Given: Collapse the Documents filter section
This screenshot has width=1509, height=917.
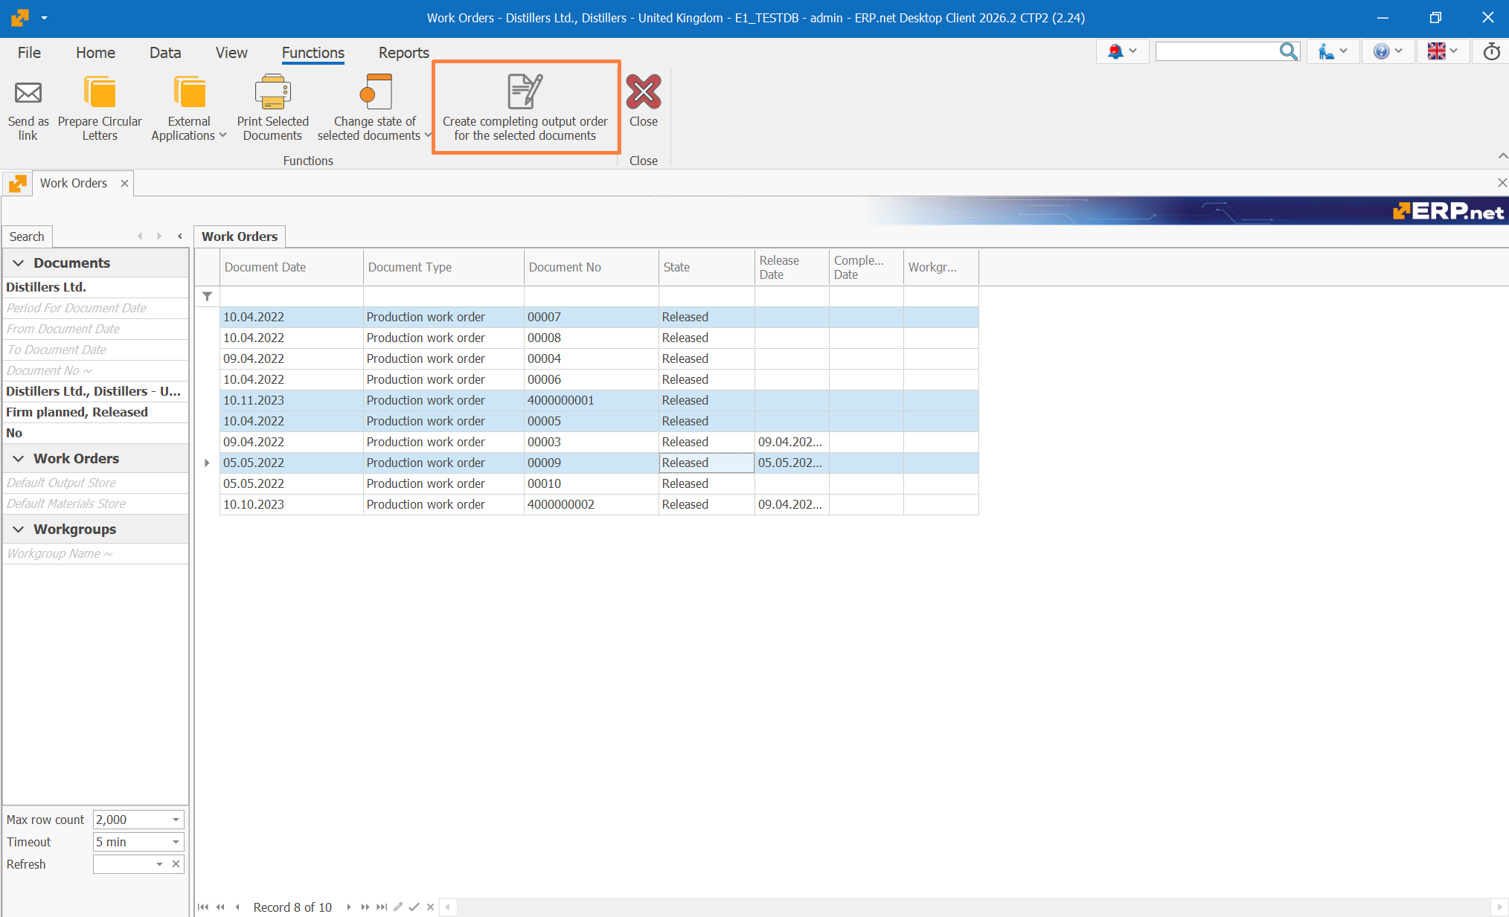Looking at the screenshot, I should (18, 263).
